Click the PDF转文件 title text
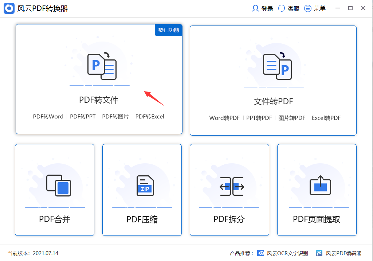 tap(99, 100)
